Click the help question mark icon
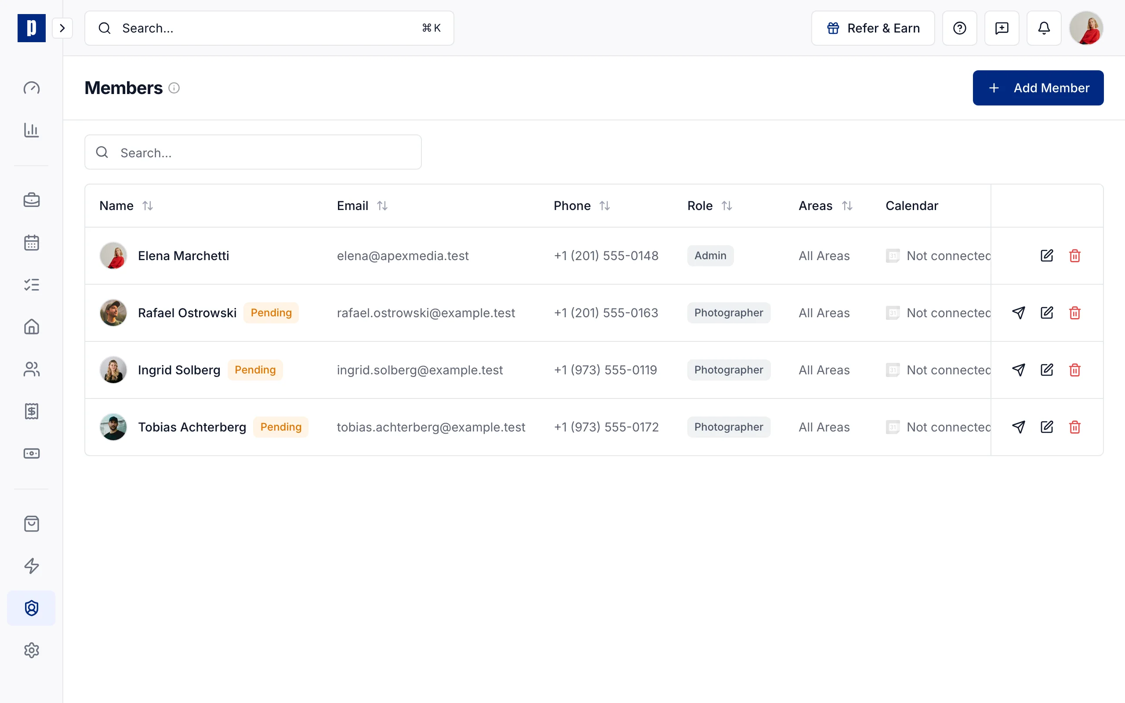 [x=959, y=28]
